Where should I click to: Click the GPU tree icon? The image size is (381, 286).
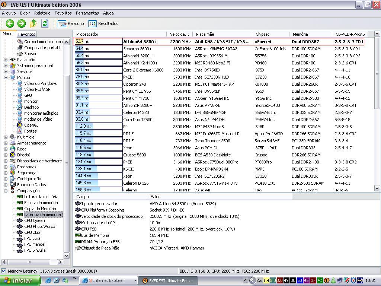[x=20, y=95]
